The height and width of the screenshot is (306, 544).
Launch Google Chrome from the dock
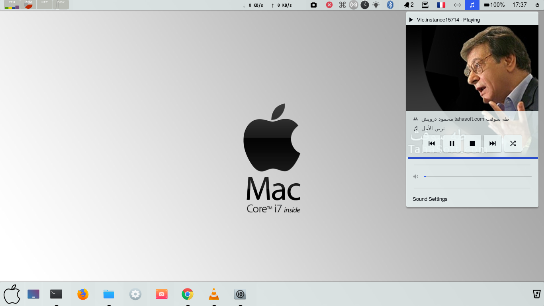188,294
